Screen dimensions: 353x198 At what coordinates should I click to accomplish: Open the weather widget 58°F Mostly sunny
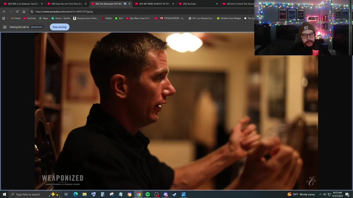click(301, 194)
